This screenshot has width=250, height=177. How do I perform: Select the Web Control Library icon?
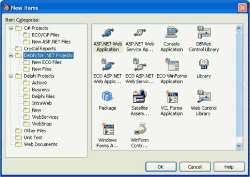[204, 96]
